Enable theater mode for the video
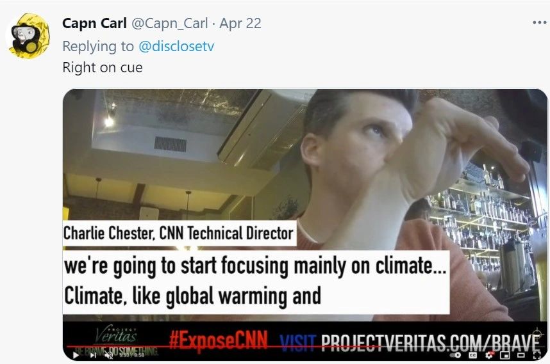The height and width of the screenshot is (364, 550). pos(521,355)
